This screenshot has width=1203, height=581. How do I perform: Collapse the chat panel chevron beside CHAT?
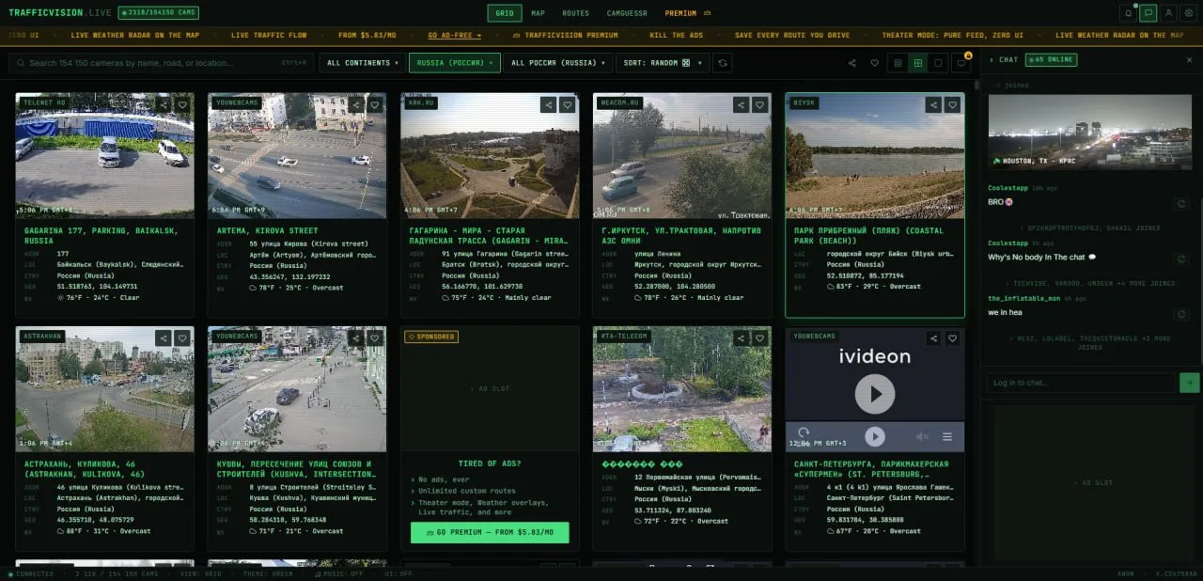(x=991, y=59)
